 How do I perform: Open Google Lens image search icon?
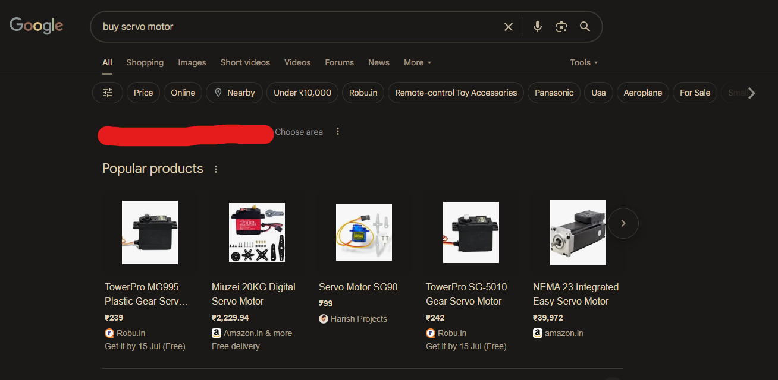(561, 27)
